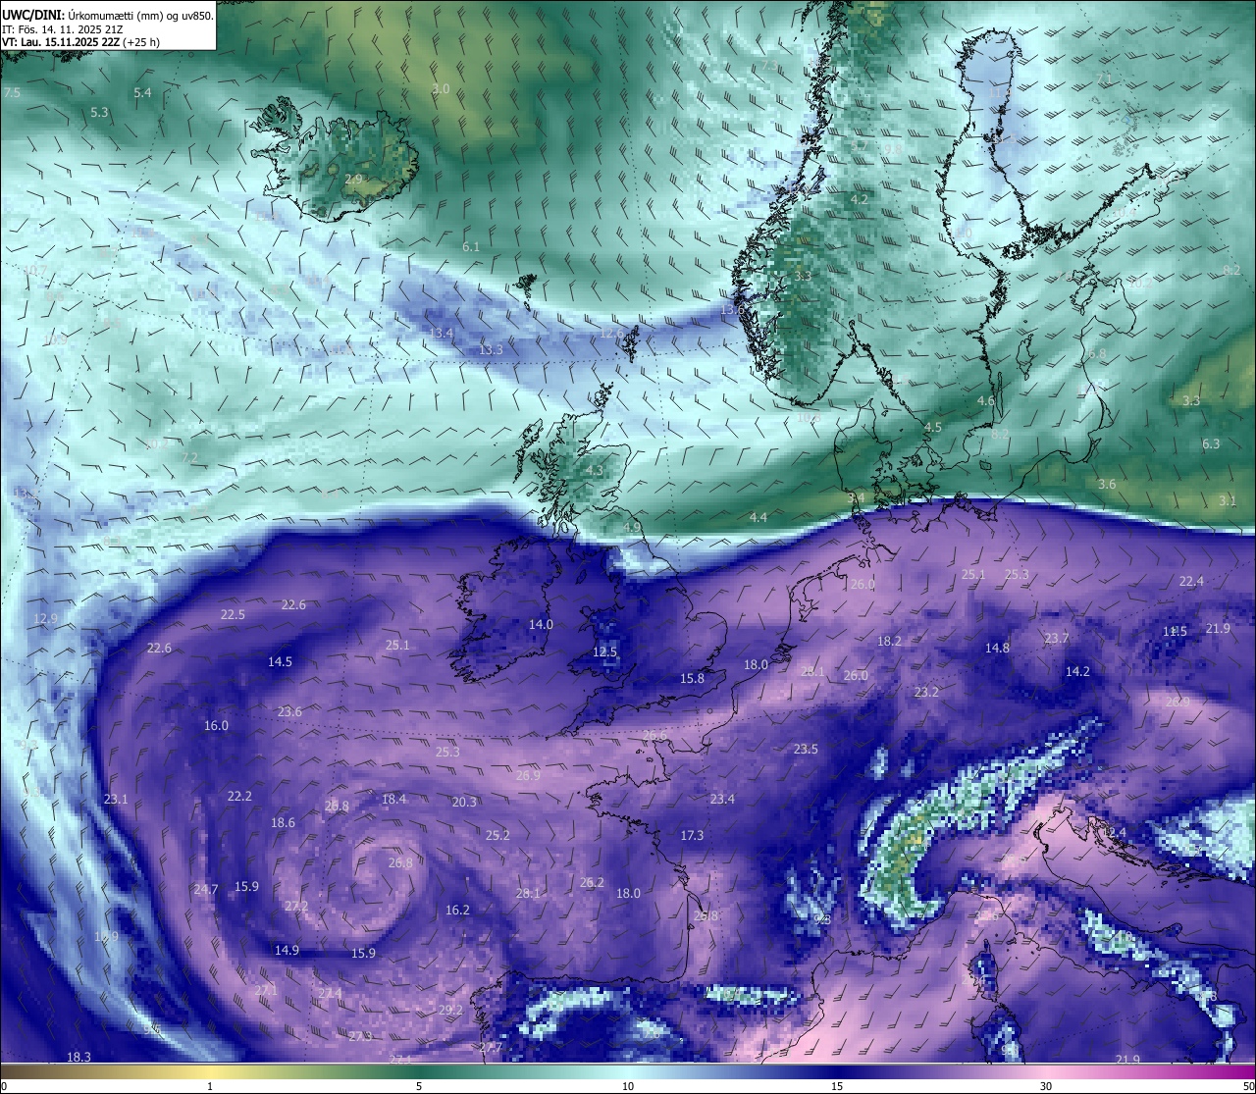This screenshot has height=1094, width=1256.
Task: Click the value 4.9 on the map
Action: (632, 527)
